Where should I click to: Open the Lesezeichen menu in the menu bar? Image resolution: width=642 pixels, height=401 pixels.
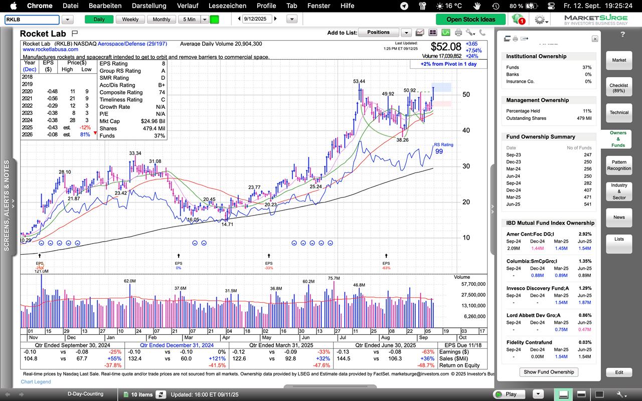pyautogui.click(x=227, y=6)
